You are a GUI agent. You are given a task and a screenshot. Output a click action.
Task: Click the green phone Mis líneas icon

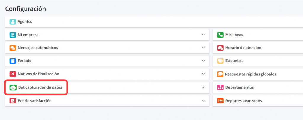click(x=220, y=35)
